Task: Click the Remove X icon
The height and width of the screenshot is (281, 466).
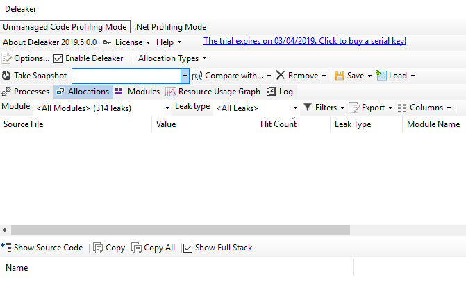Action: click(281, 75)
